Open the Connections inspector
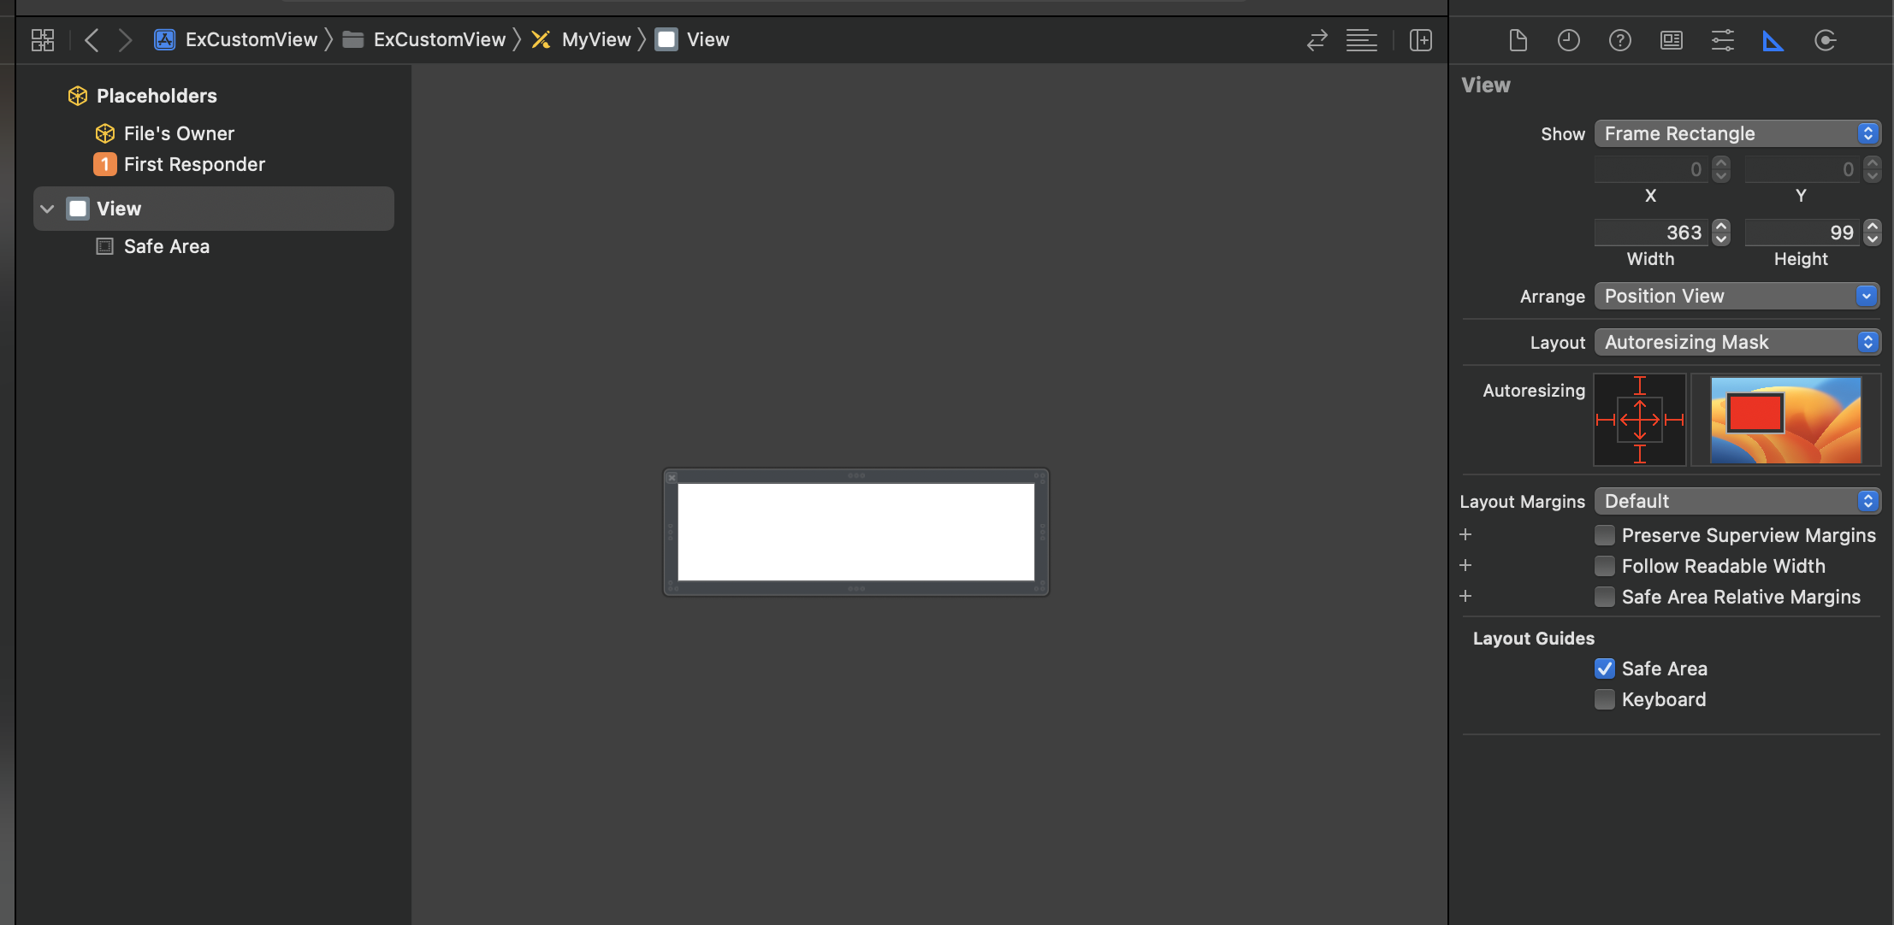Viewport: 1894px width, 925px height. tap(1825, 40)
